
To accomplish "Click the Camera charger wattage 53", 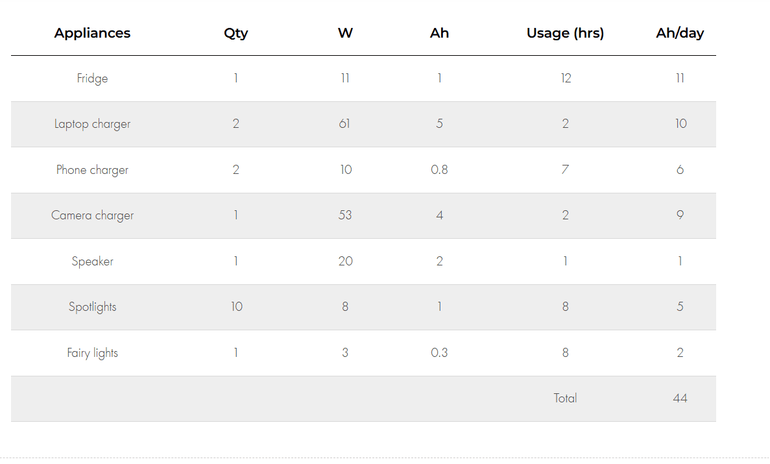I will click(x=345, y=215).
